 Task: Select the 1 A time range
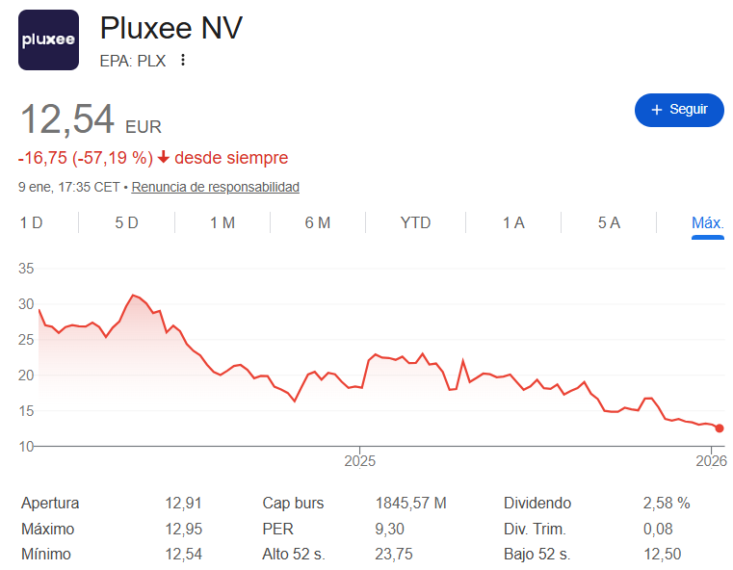tap(513, 223)
